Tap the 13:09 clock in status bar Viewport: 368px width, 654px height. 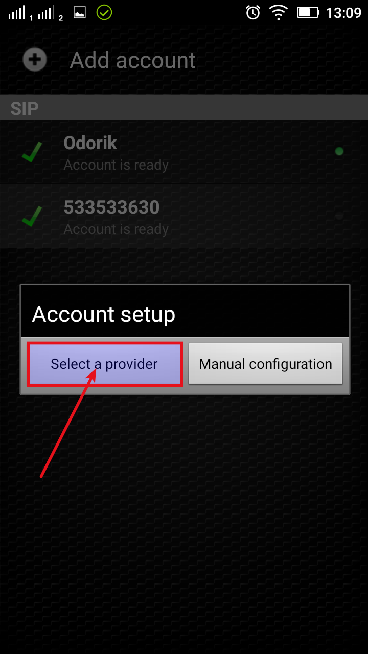[343, 13]
